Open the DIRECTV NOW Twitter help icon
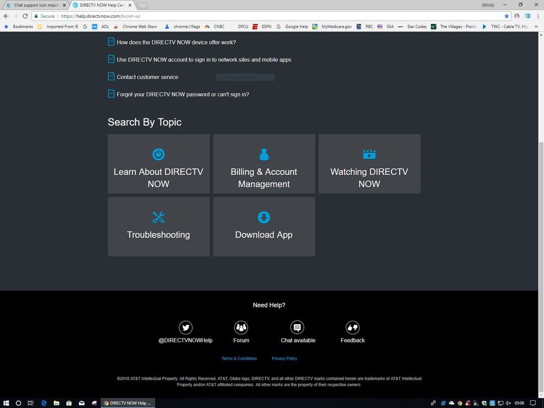Image resolution: width=544 pixels, height=408 pixels. (186, 327)
